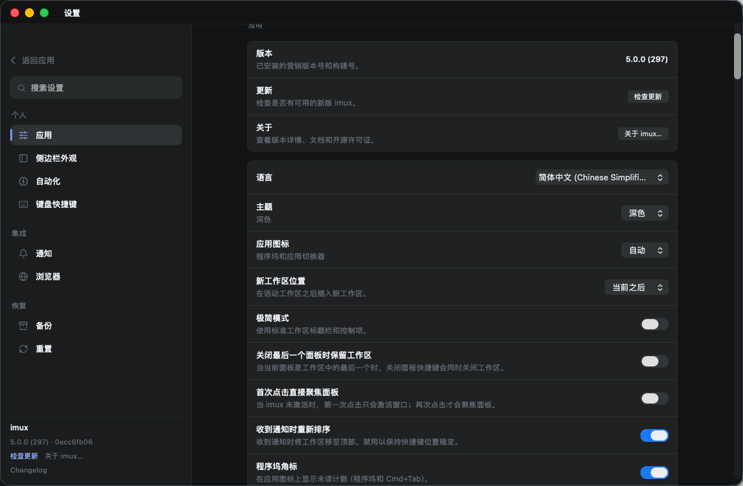
Task: Open the Changelog link
Action: tap(29, 471)
